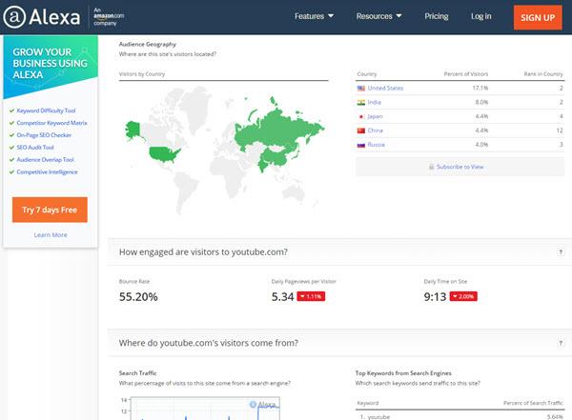Follow the Learn More link
572x420 pixels.
[x=51, y=235]
